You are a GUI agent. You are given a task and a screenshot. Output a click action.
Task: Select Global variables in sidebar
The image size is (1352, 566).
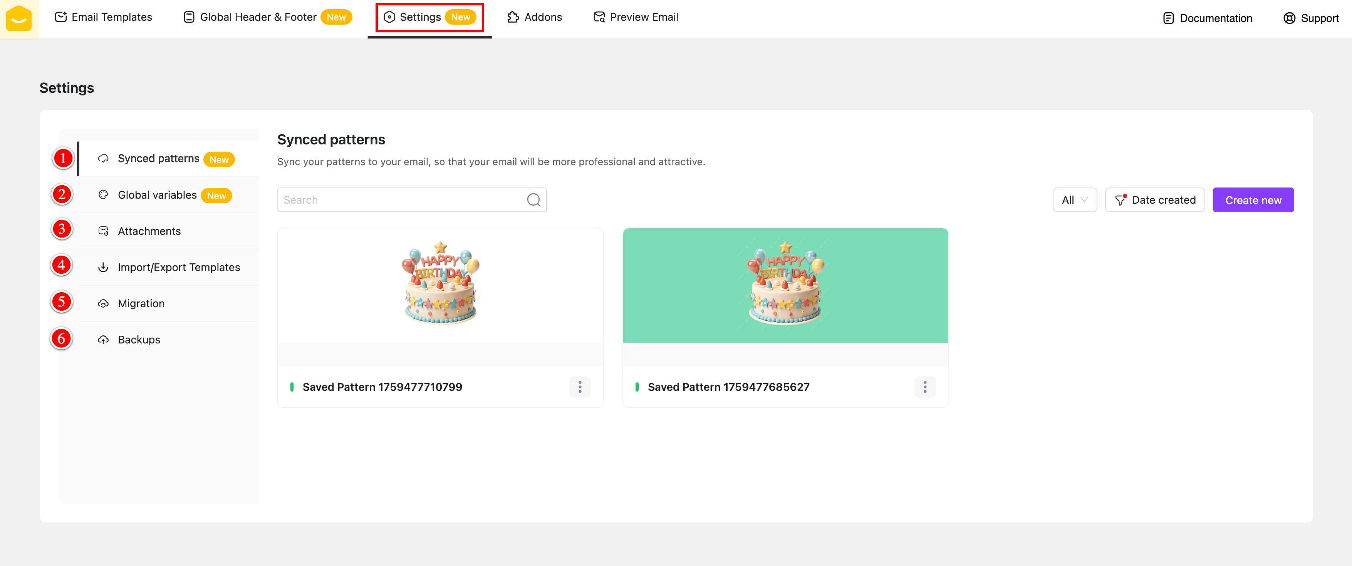pyautogui.click(x=157, y=195)
